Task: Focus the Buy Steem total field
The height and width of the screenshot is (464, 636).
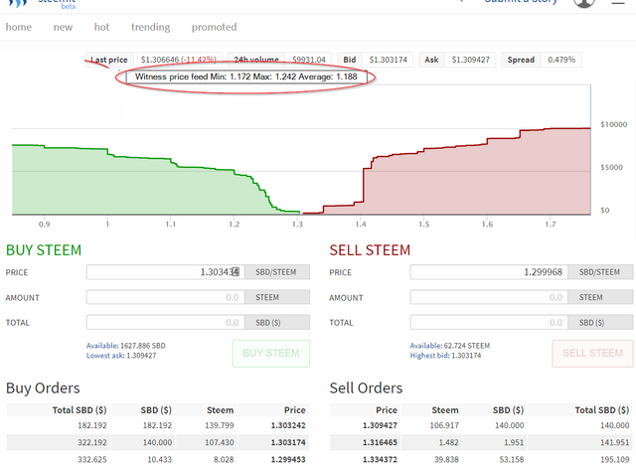Action: (x=166, y=323)
